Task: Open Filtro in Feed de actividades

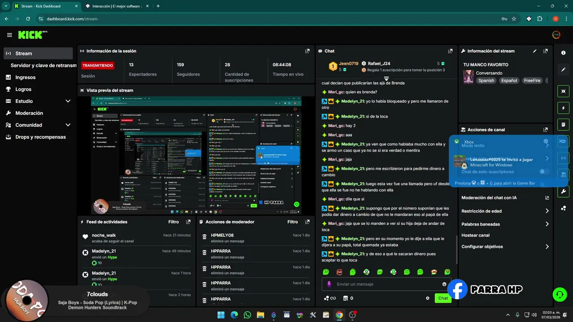Action: pos(173,222)
